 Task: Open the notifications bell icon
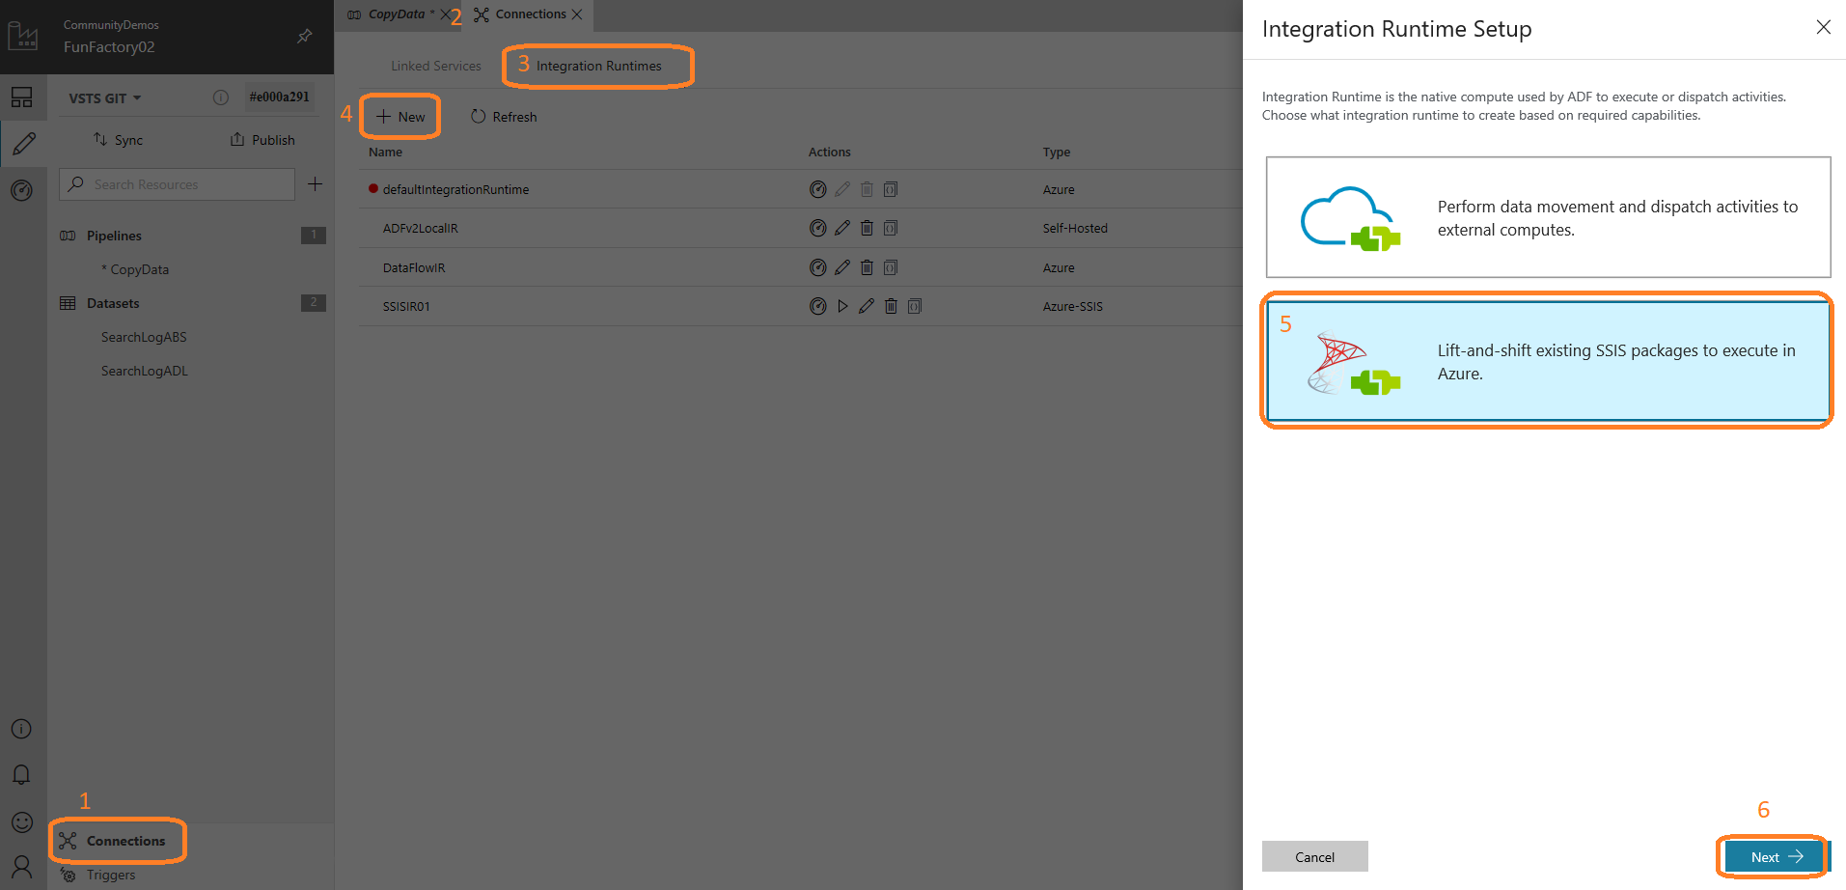point(21,774)
